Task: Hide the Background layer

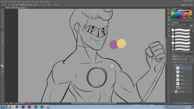Action: click(x=173, y=91)
